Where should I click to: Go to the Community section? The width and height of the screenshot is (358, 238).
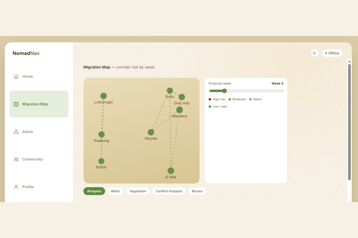[x=39, y=159]
